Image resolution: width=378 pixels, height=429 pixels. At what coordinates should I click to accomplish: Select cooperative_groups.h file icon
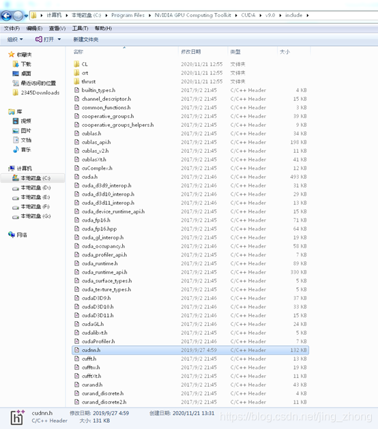click(77, 116)
